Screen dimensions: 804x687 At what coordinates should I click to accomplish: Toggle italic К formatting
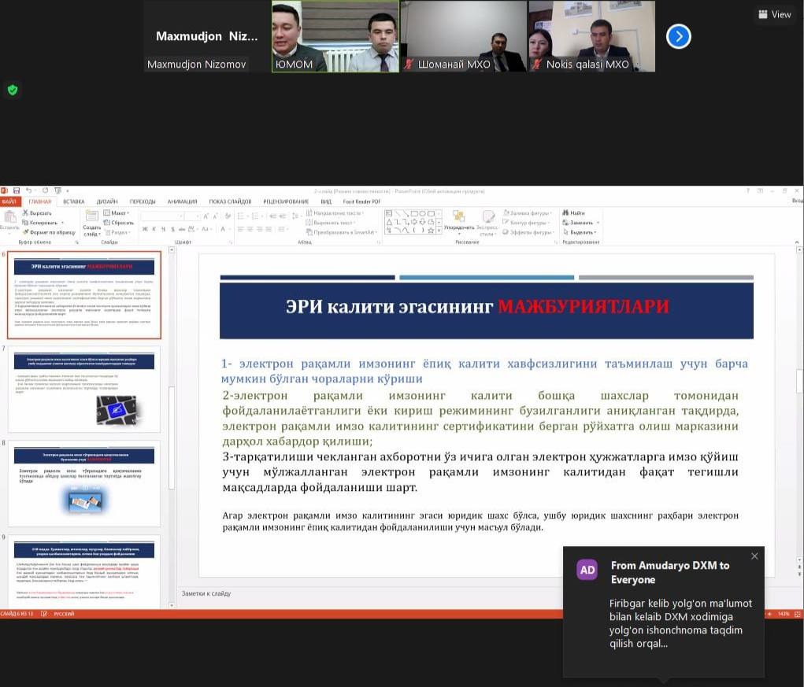point(154,229)
